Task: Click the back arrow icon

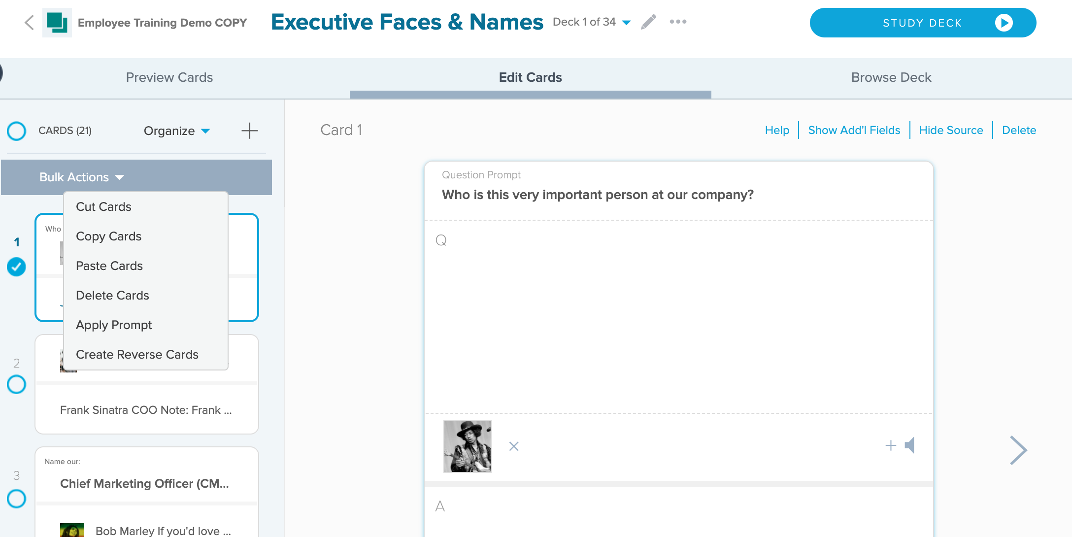Action: tap(30, 23)
